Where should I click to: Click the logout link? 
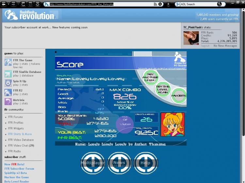(205, 46)
